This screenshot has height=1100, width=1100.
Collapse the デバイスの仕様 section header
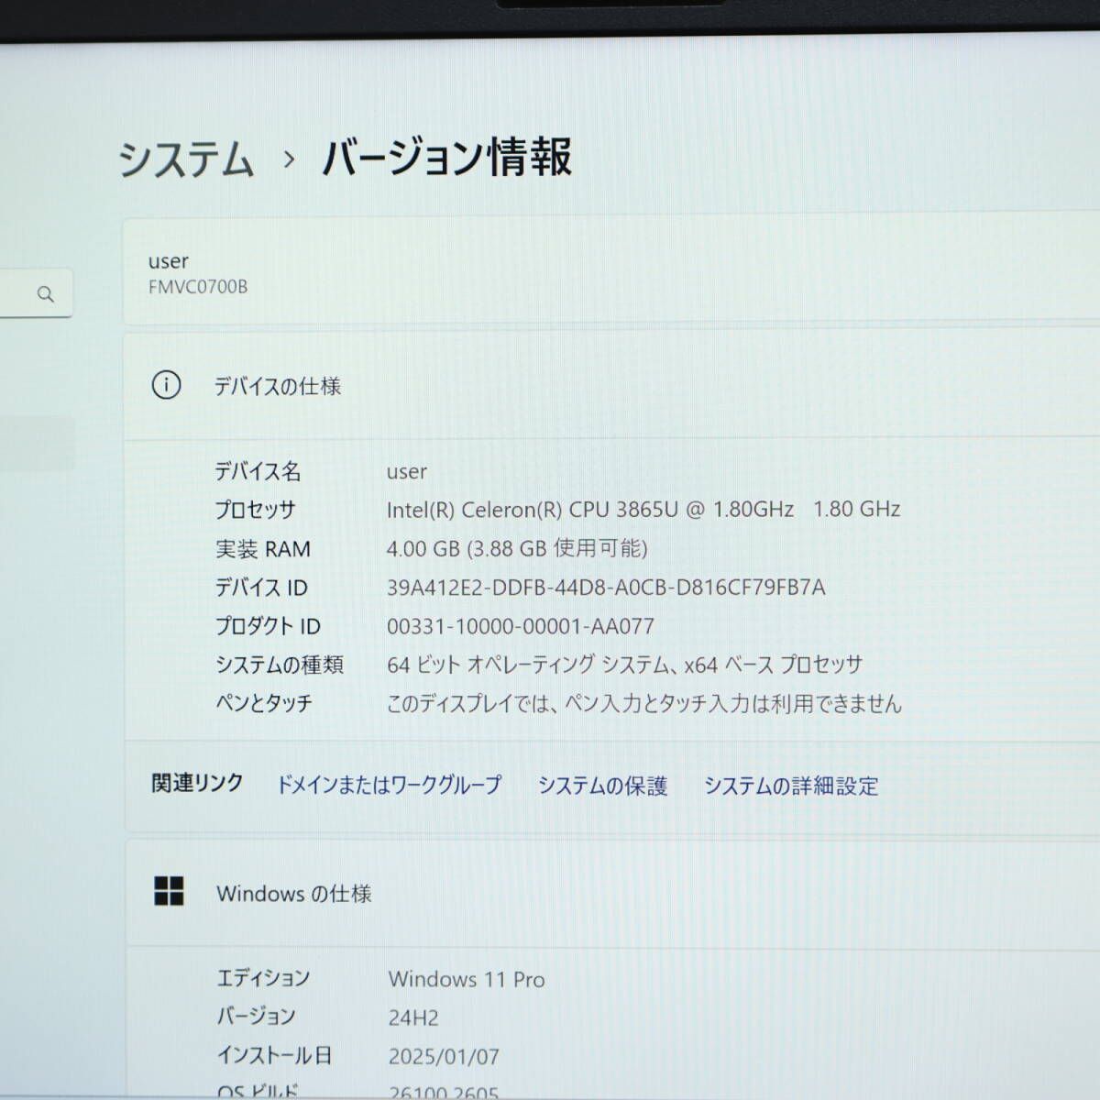coord(611,386)
